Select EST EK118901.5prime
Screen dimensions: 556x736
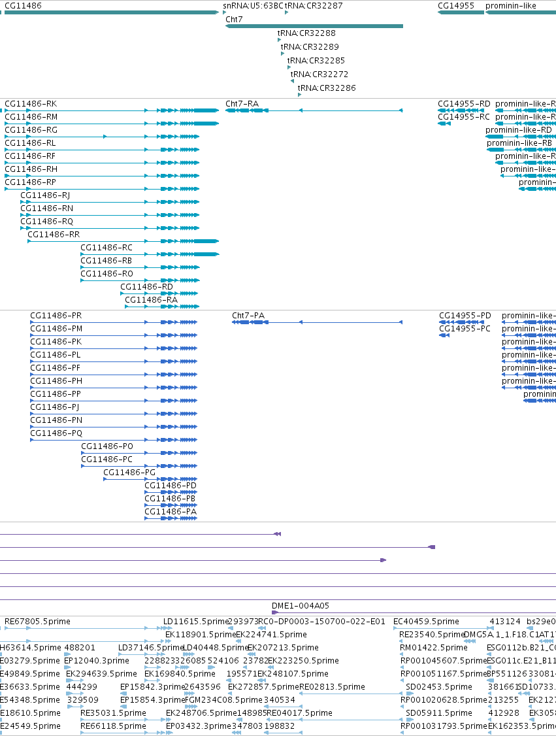(201, 635)
